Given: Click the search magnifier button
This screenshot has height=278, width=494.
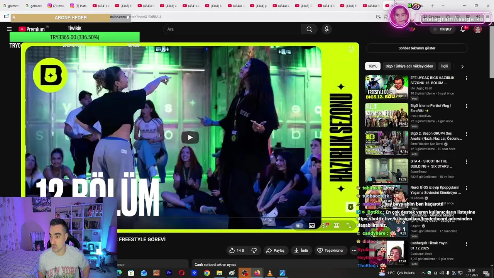Looking at the screenshot, I should (309, 29).
